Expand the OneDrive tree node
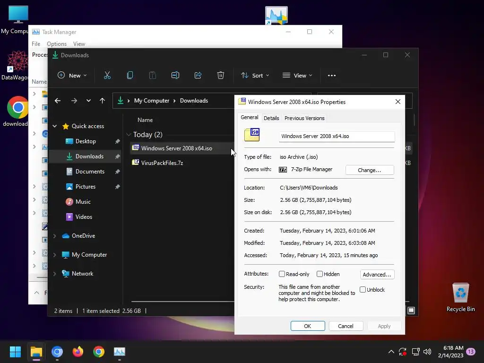 click(55, 236)
